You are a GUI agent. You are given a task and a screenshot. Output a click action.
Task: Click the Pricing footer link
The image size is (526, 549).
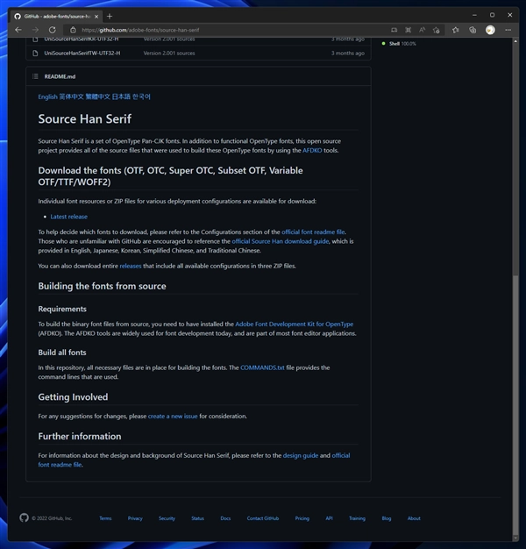click(302, 518)
